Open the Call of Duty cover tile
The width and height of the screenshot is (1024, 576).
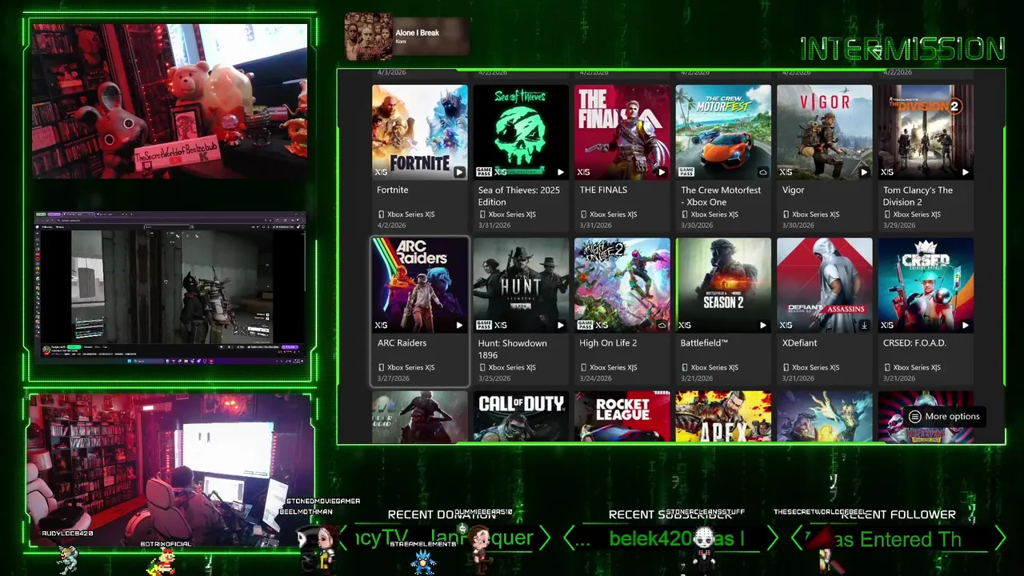click(x=521, y=417)
